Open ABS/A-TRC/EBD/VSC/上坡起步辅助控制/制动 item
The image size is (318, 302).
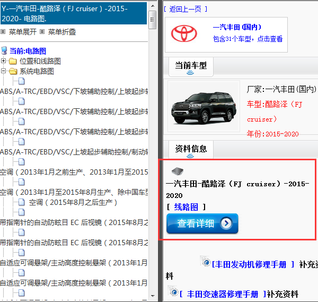point(74,152)
